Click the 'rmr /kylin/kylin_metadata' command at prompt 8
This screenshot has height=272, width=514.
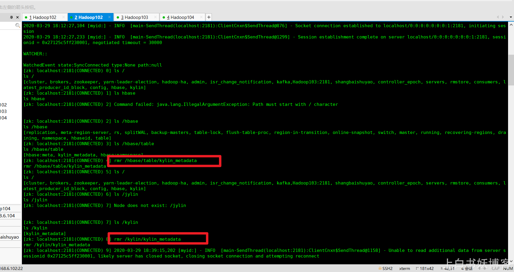pos(148,239)
